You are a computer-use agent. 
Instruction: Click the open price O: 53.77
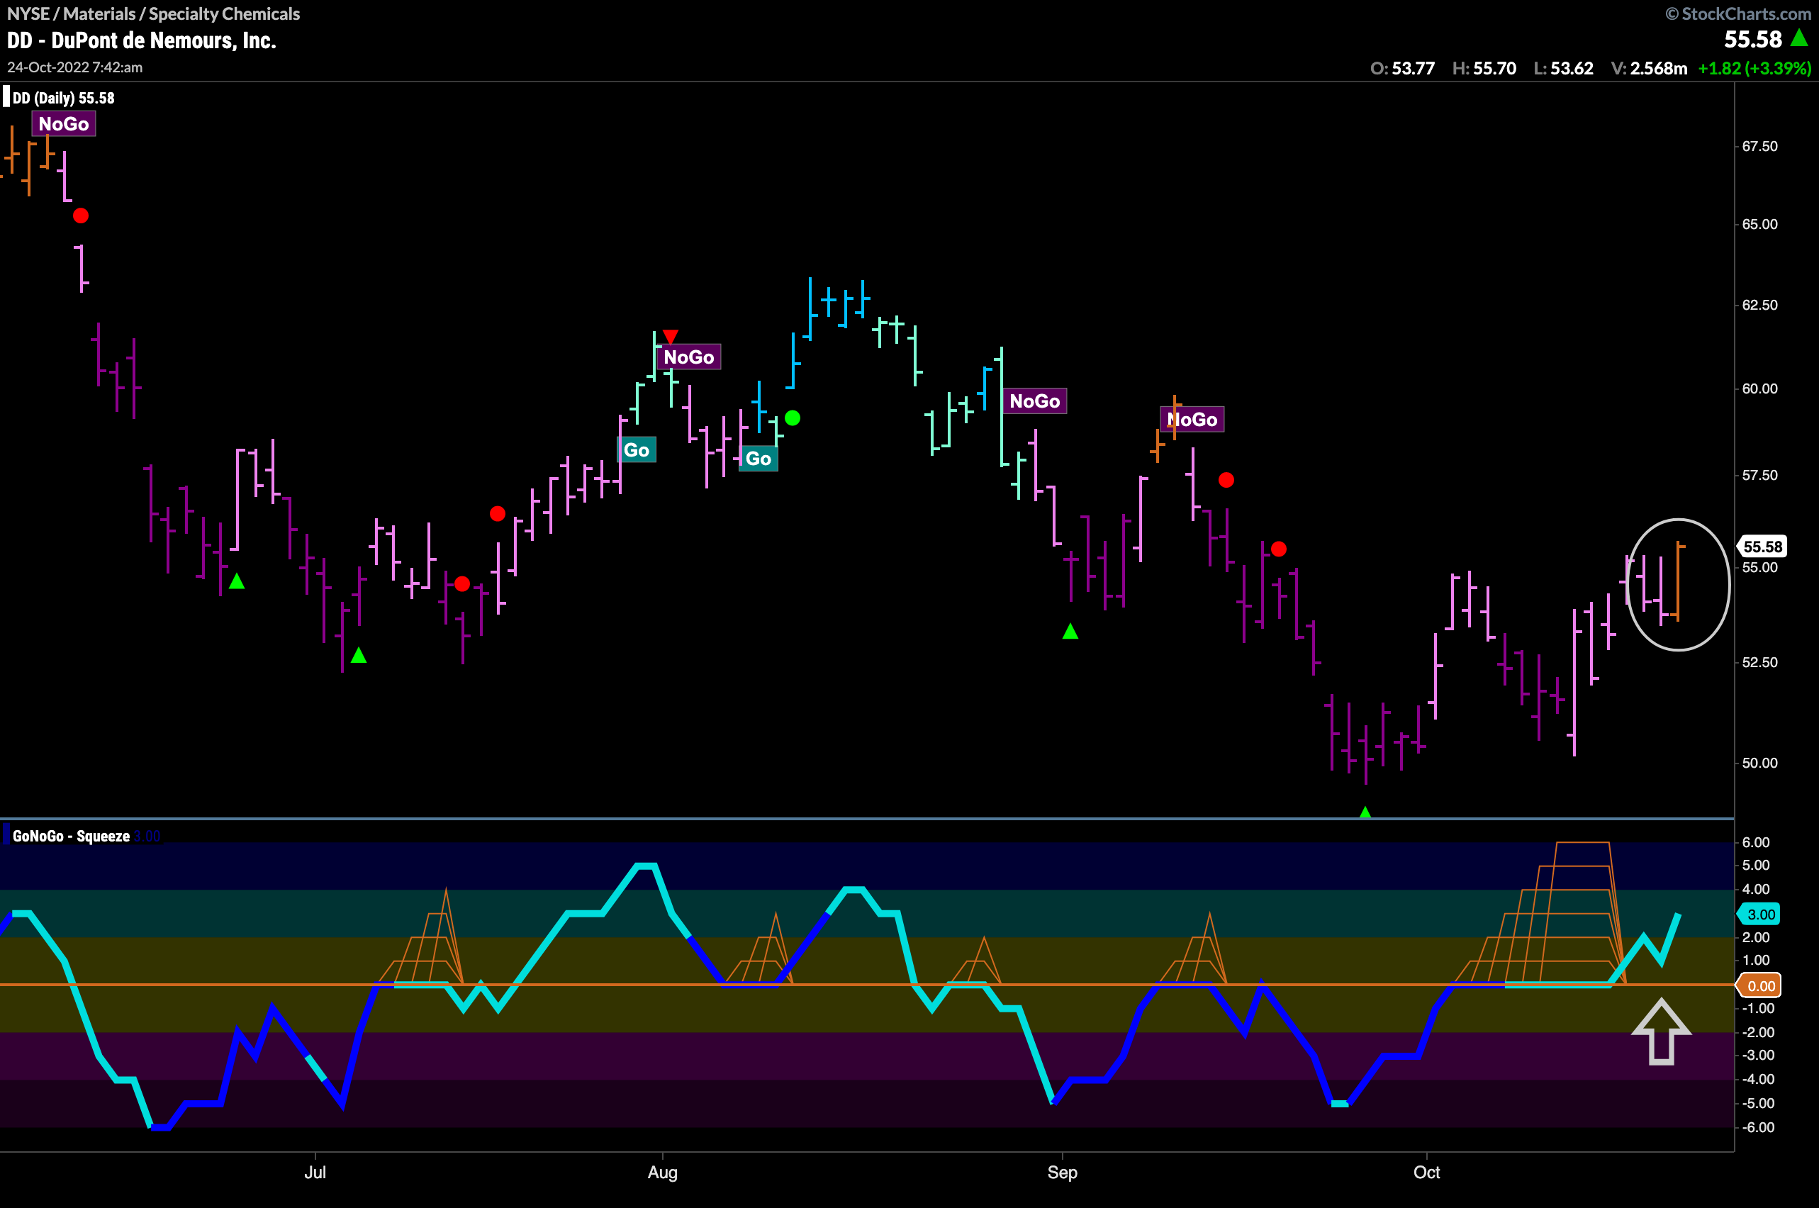point(1403,68)
